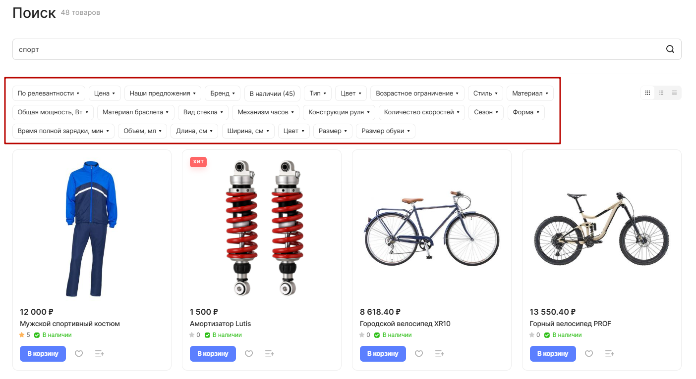
Task: Open the По релевантности sorting dropdown
Action: click(x=49, y=94)
